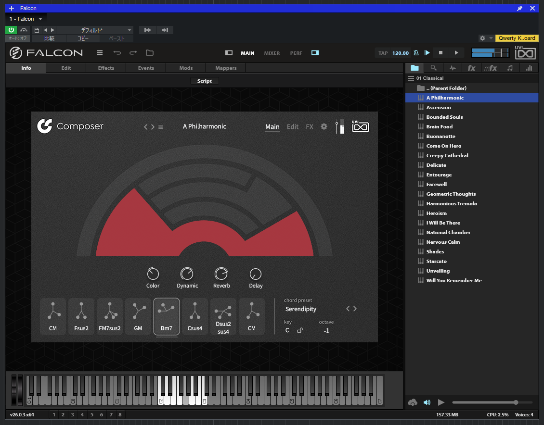Viewport: 544px width, 425px height.
Task: Toggle left sidebar panel icon
Action: pos(229,53)
